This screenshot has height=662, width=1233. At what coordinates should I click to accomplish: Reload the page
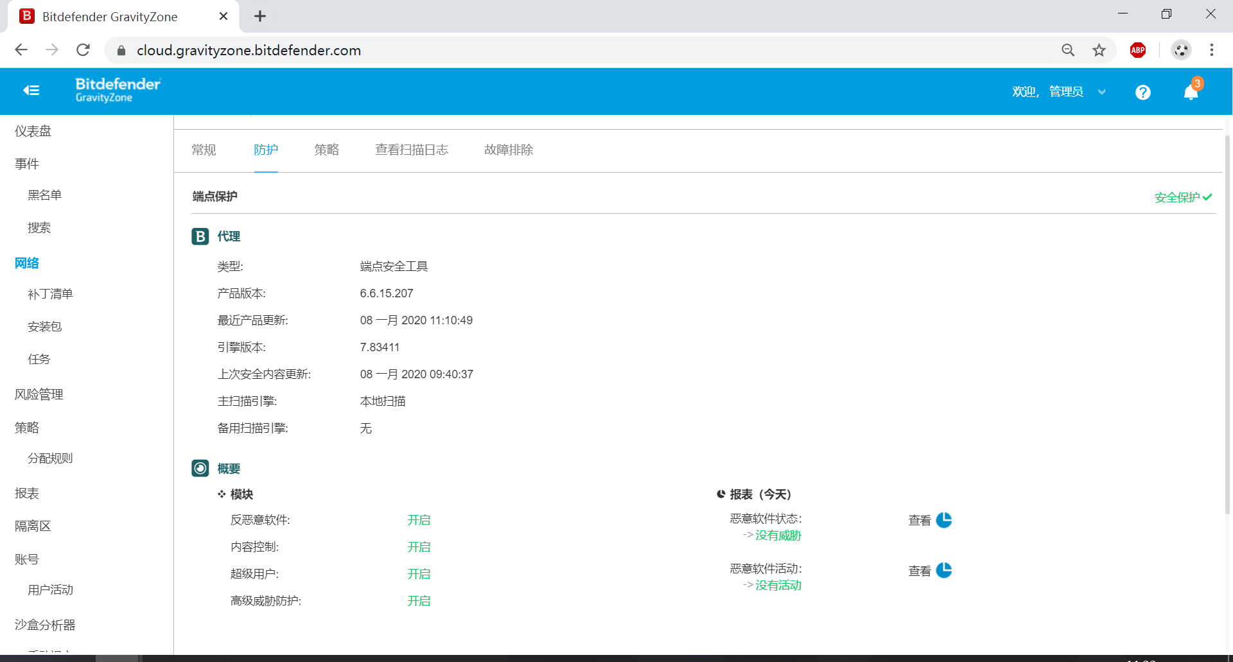[83, 50]
